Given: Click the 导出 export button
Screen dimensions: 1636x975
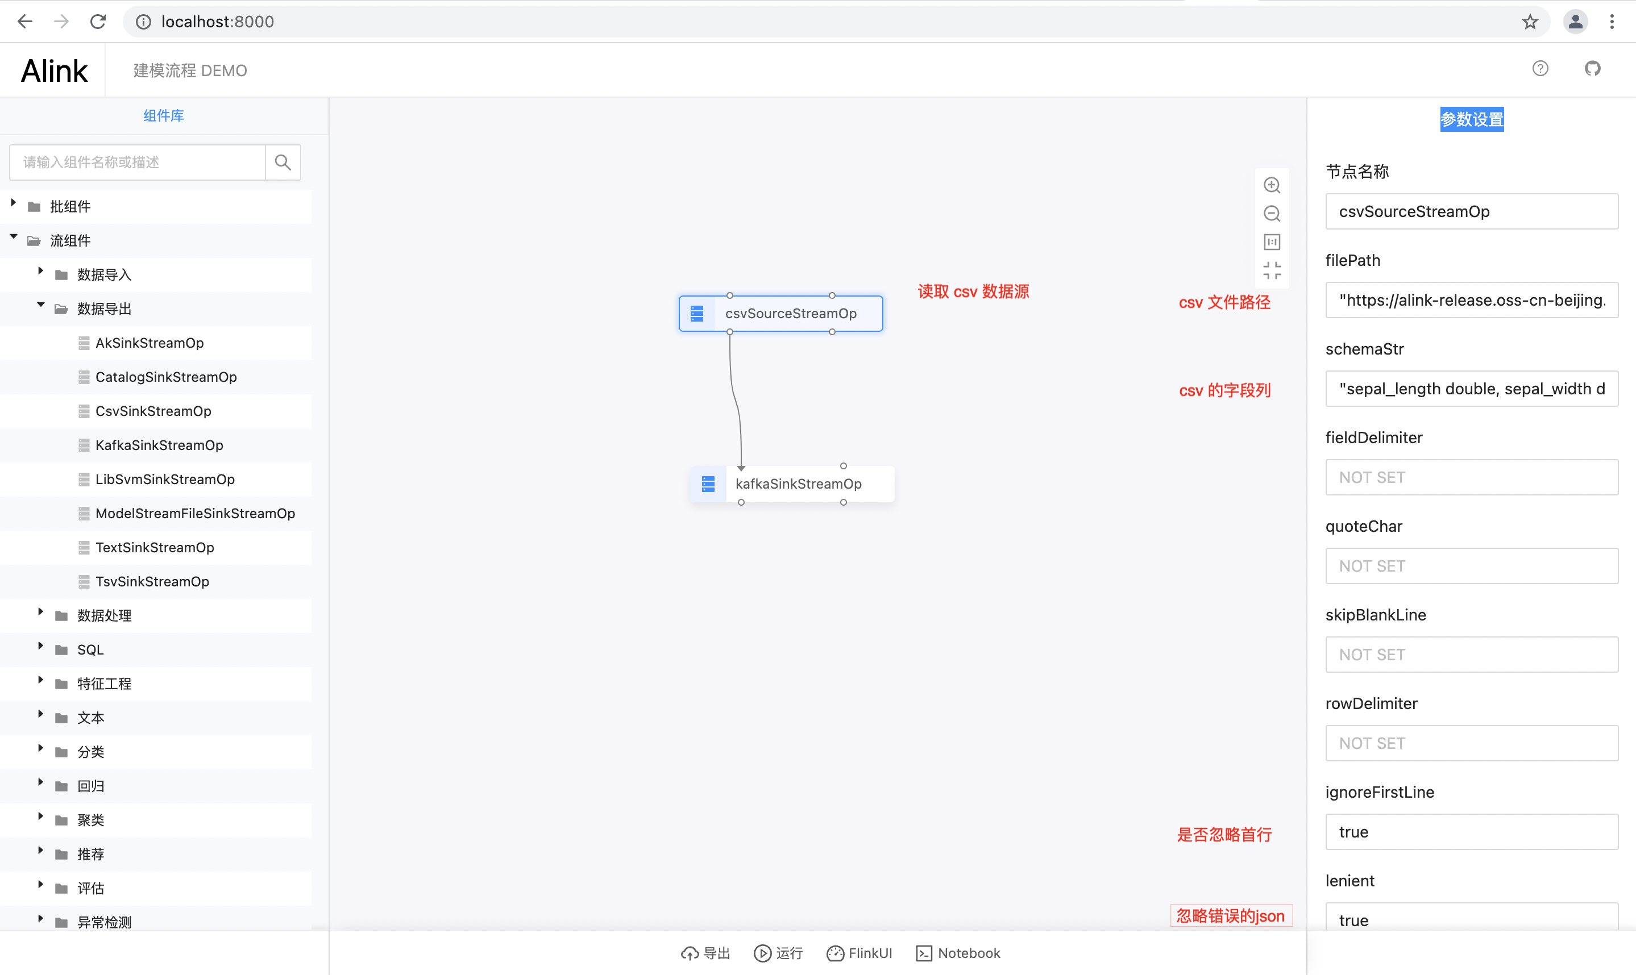Looking at the screenshot, I should [705, 953].
